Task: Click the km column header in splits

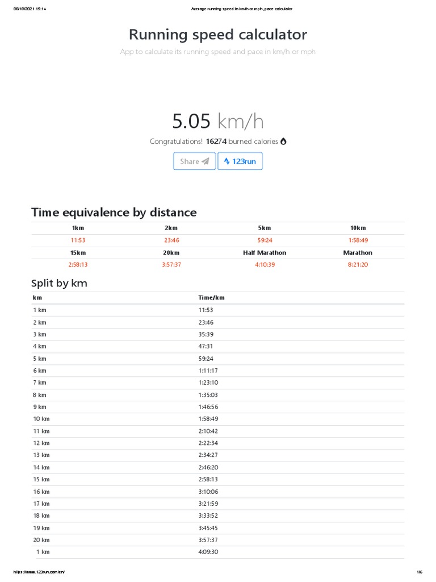Action: tap(37, 298)
